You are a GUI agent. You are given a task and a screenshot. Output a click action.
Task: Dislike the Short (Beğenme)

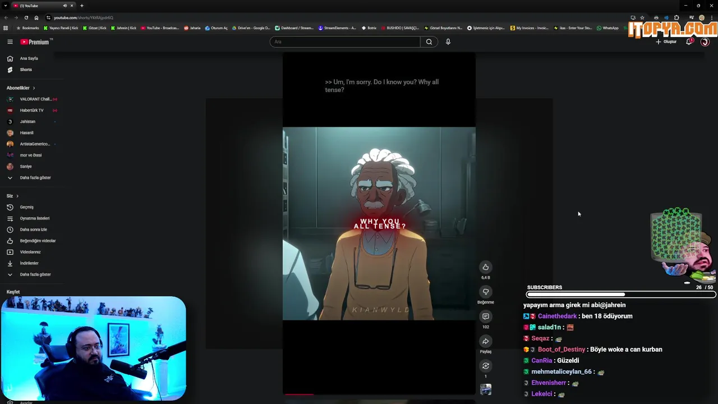pyautogui.click(x=486, y=292)
